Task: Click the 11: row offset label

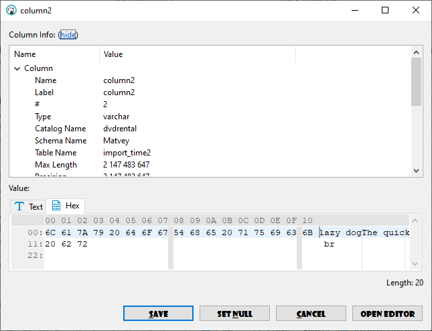Action: coord(35,244)
